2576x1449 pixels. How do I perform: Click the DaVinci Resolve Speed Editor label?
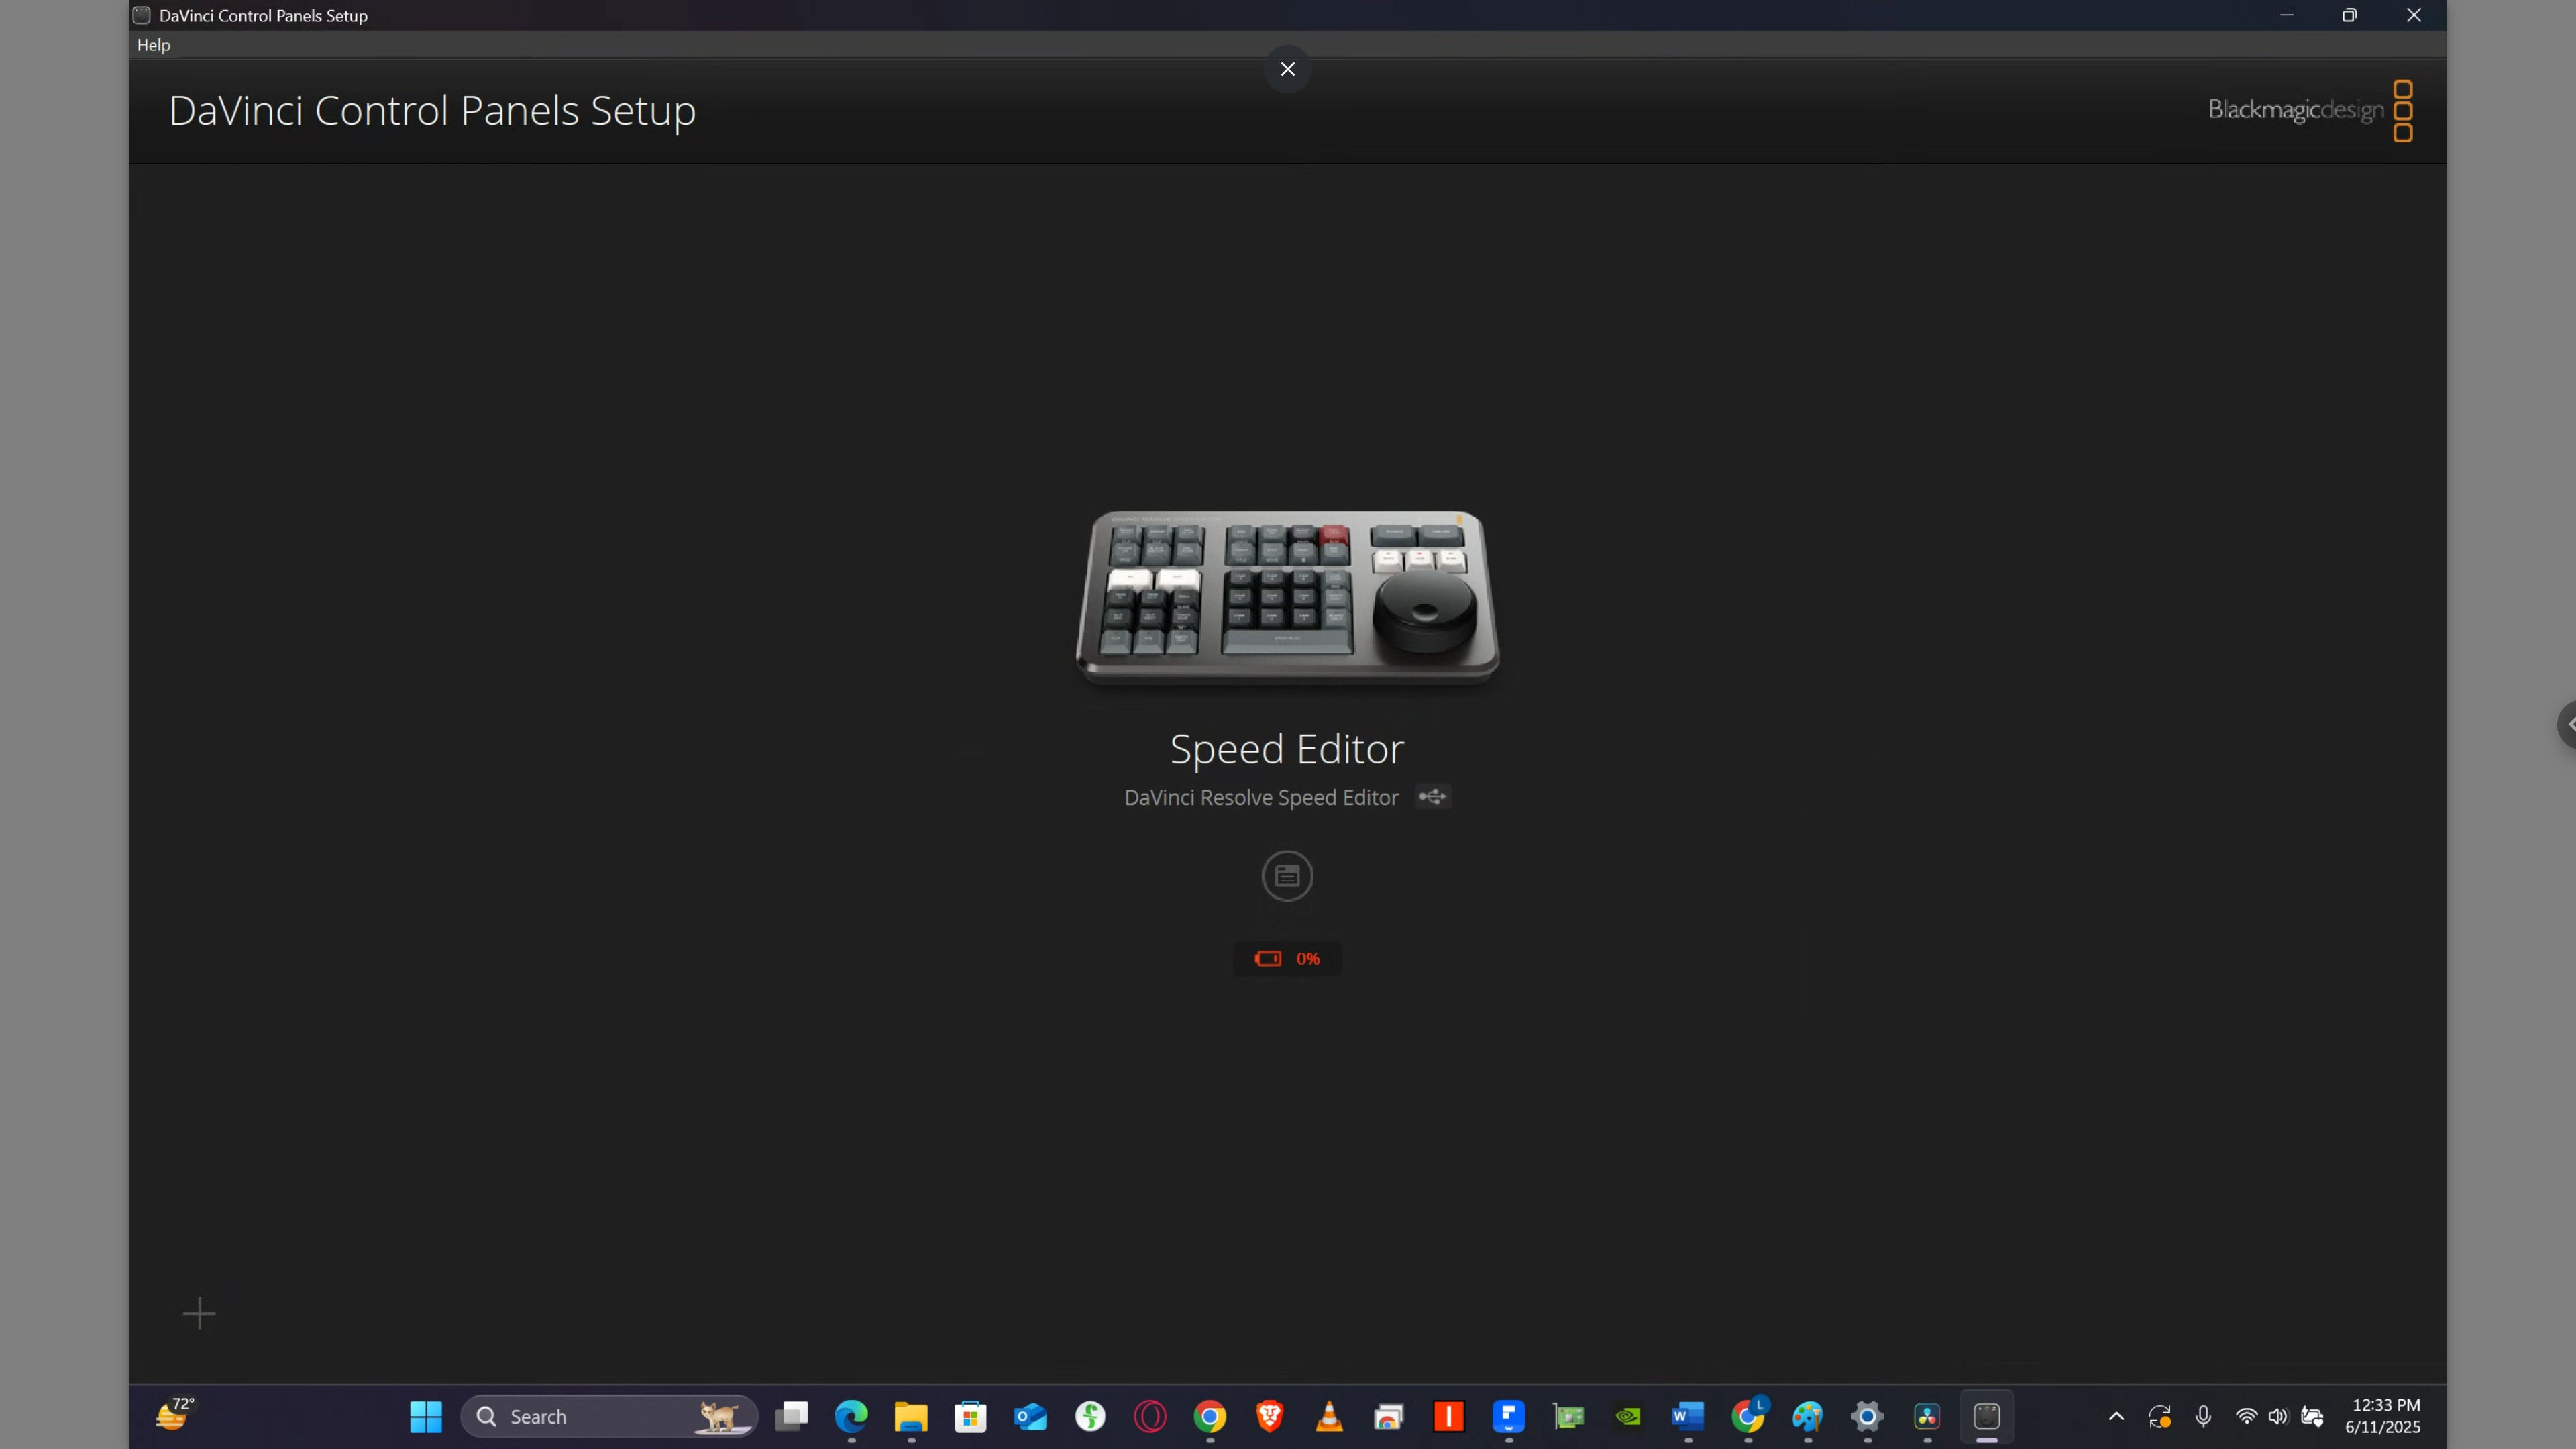pos(1261,797)
